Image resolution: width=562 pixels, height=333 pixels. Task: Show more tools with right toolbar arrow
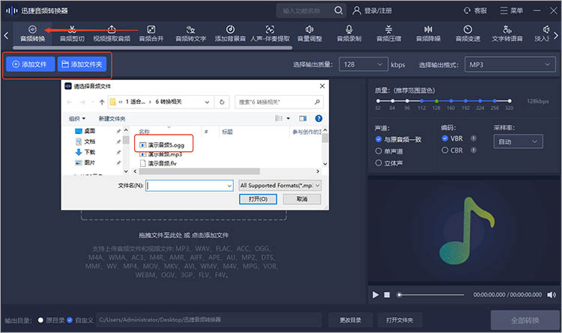click(555, 35)
